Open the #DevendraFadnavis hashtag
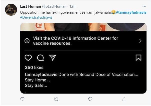This screenshot has height=106, width=151. point(36,17)
